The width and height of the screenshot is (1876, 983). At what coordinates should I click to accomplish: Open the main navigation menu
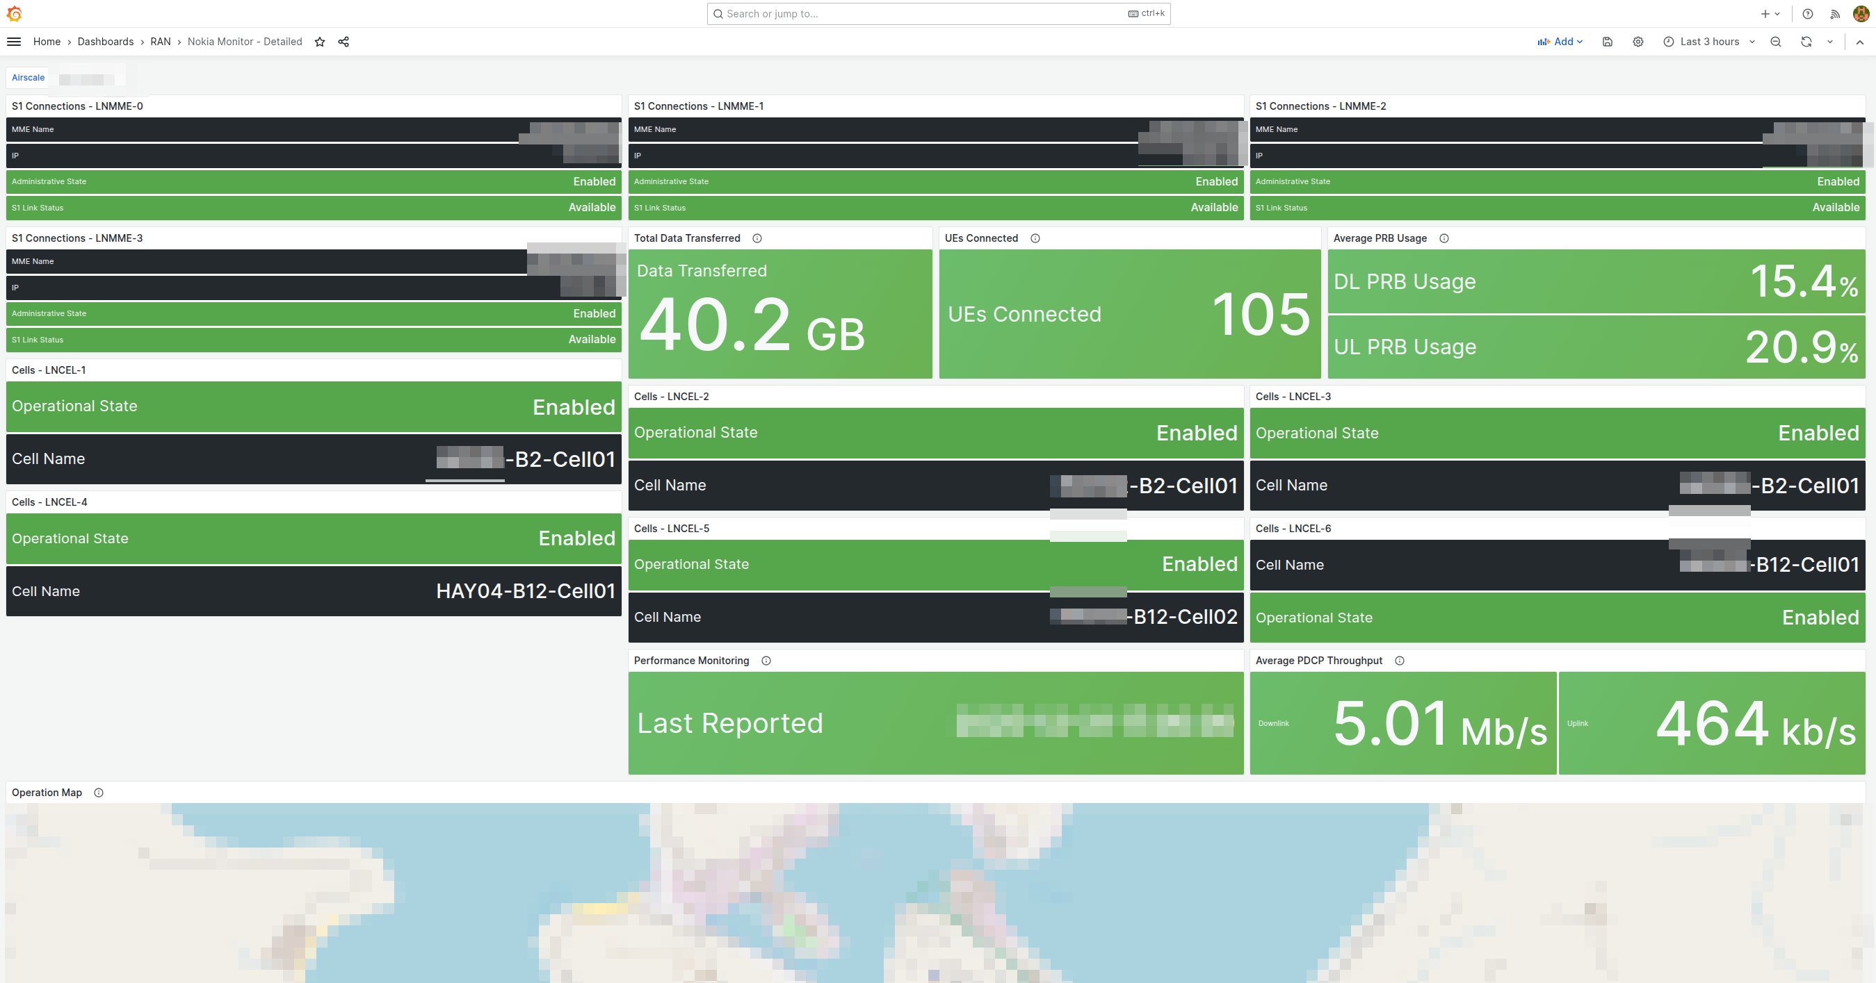(14, 42)
